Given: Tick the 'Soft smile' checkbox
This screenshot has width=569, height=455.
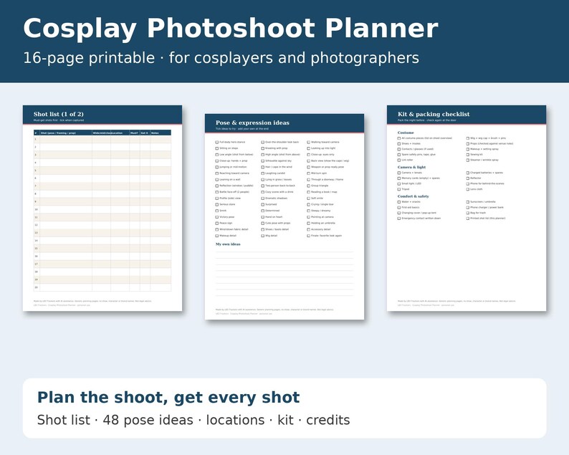Looking at the screenshot, I should click(x=308, y=198).
